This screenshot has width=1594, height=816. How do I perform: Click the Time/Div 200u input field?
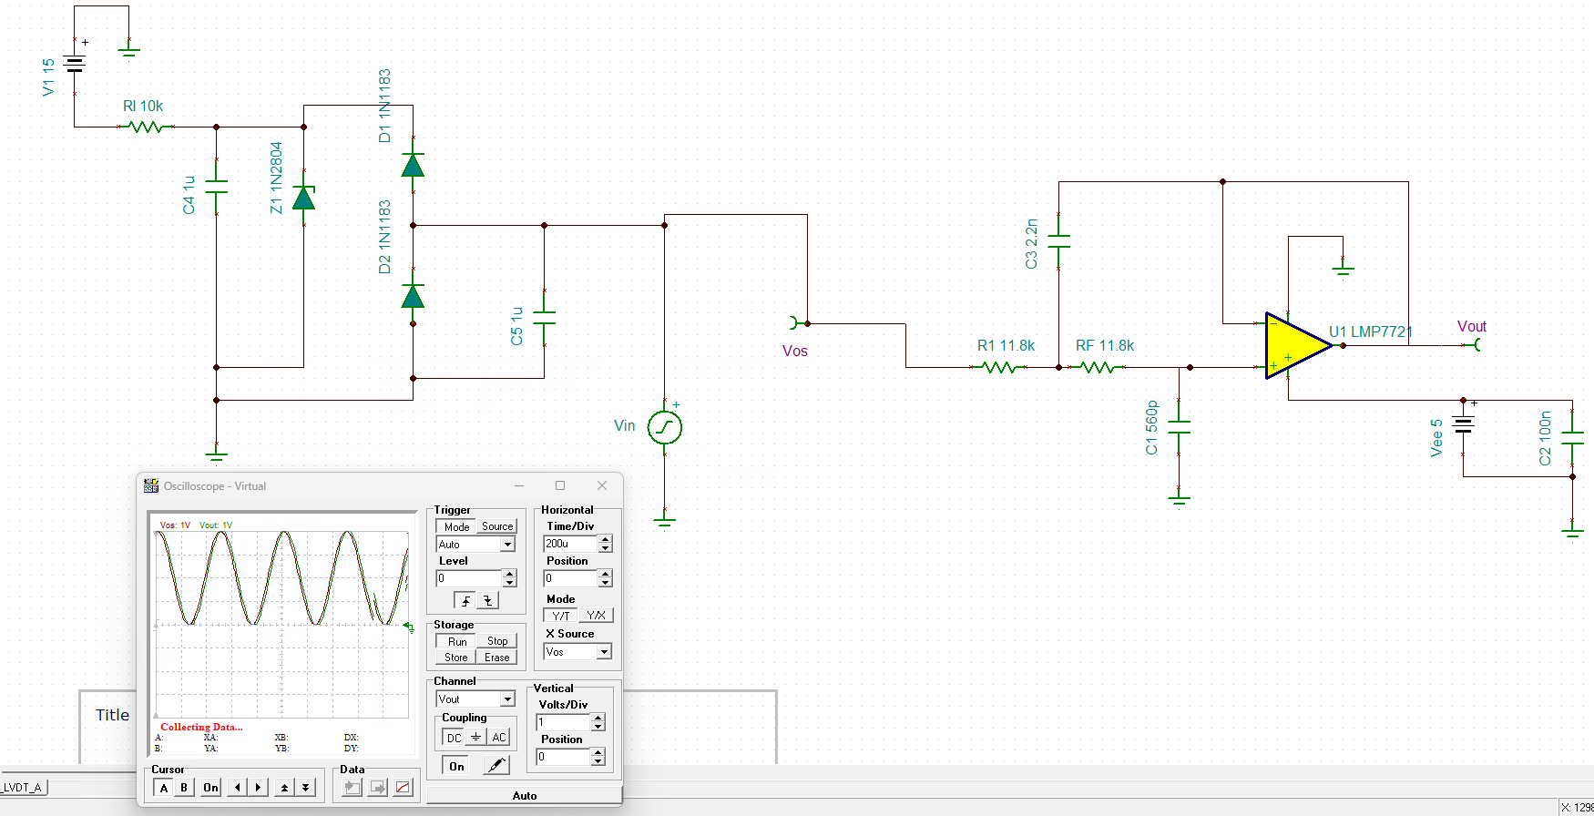pyautogui.click(x=570, y=544)
